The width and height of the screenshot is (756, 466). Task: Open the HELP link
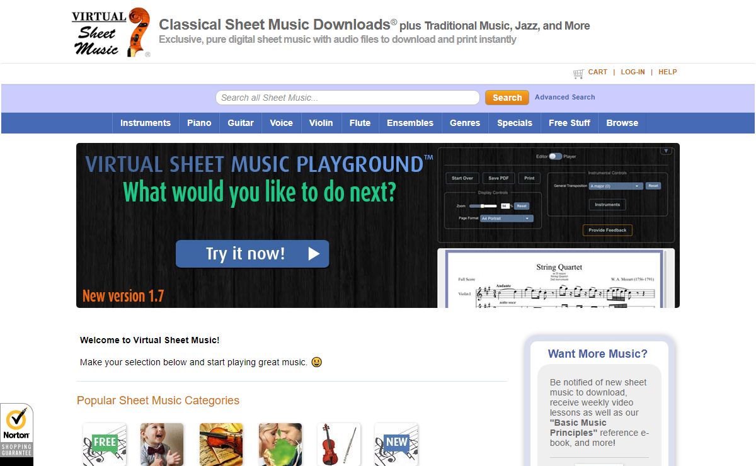(668, 72)
